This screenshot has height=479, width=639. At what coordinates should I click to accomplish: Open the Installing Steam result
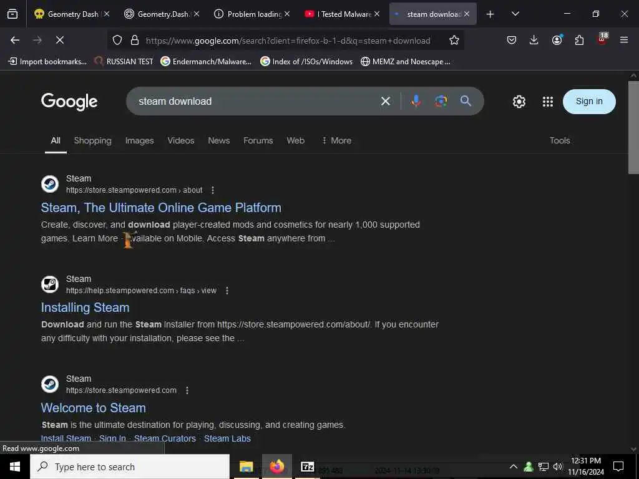pos(85,307)
